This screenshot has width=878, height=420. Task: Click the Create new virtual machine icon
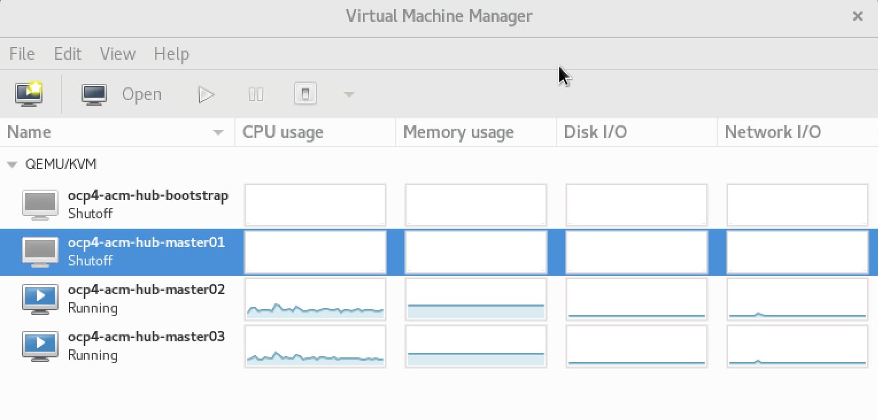tap(29, 94)
